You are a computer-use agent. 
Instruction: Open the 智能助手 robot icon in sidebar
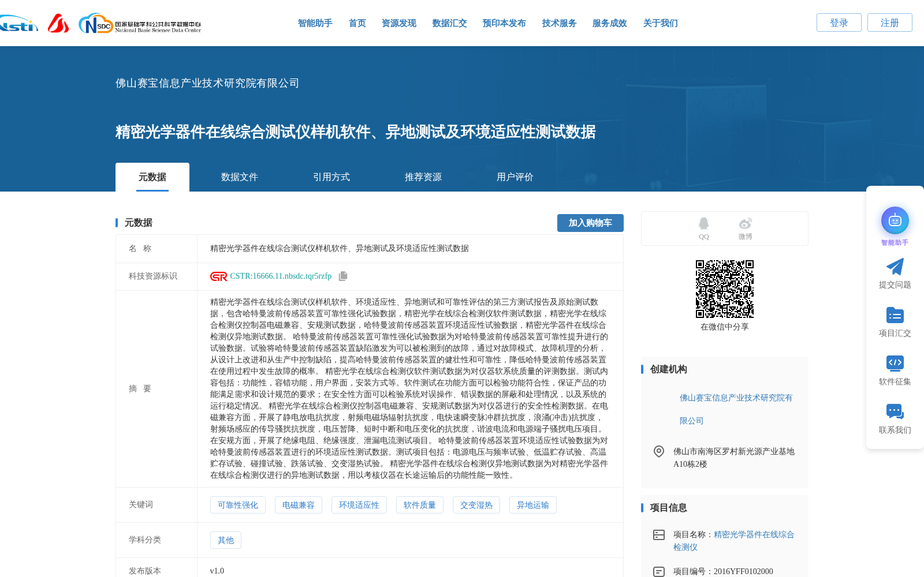(895, 220)
